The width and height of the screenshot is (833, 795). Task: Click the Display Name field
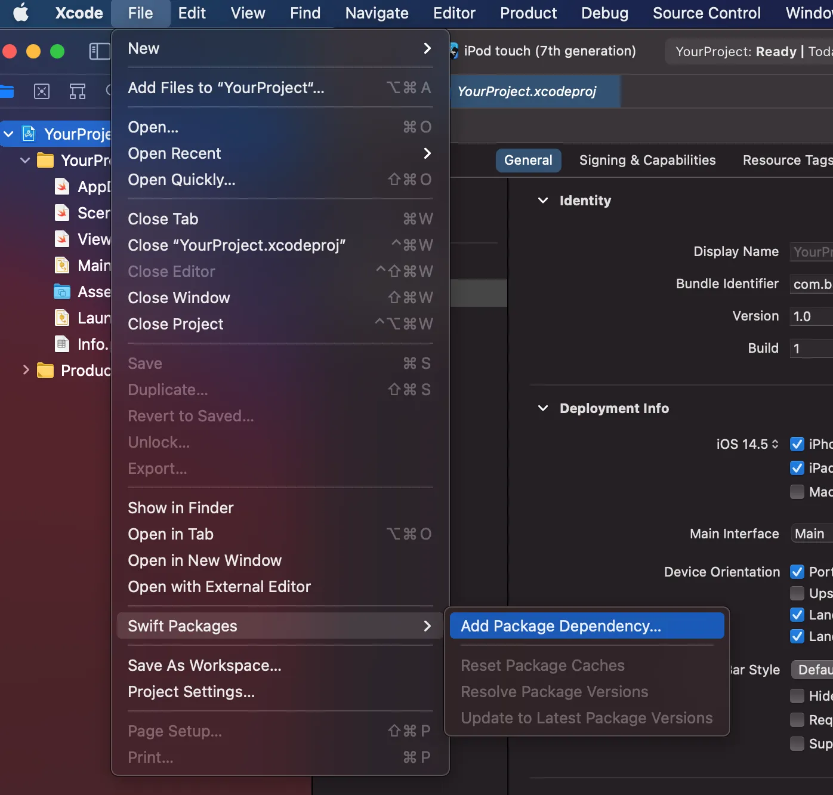pyautogui.click(x=811, y=252)
